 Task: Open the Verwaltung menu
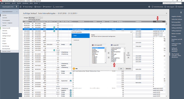(x=25, y=3)
